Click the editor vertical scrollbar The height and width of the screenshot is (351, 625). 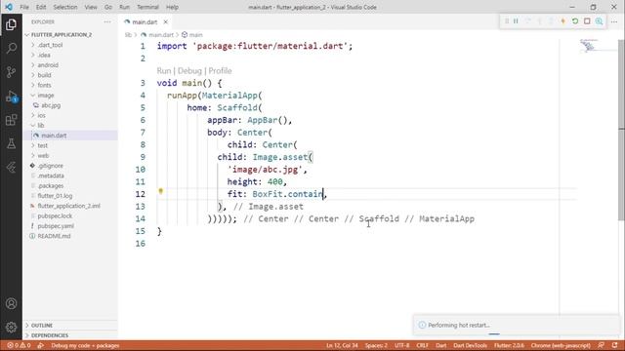(621, 130)
